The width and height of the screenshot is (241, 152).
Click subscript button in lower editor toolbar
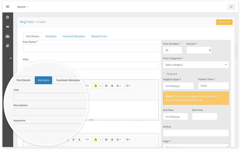click(x=79, y=140)
